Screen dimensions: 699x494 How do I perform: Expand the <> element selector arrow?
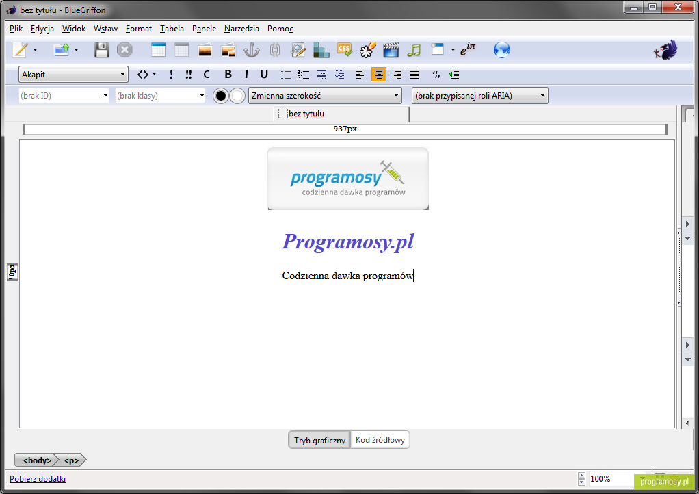(x=155, y=75)
